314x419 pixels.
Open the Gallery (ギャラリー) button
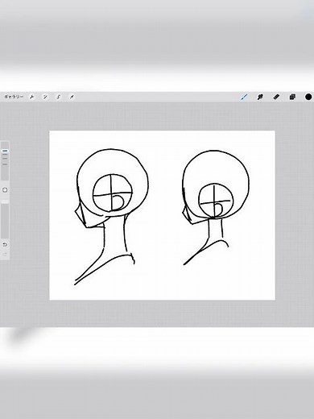pos(14,97)
